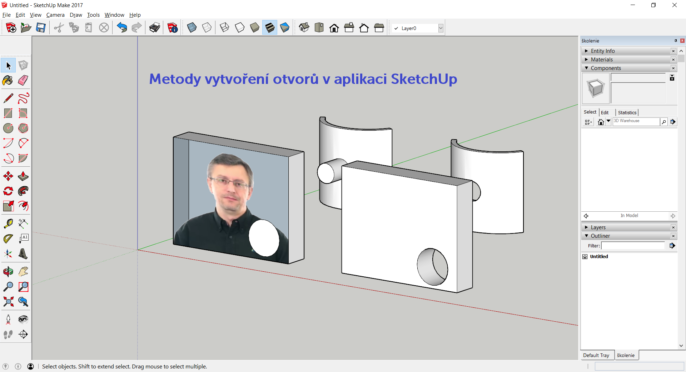Toggle X-Ray face style
686x372 pixels.
(x=192, y=28)
